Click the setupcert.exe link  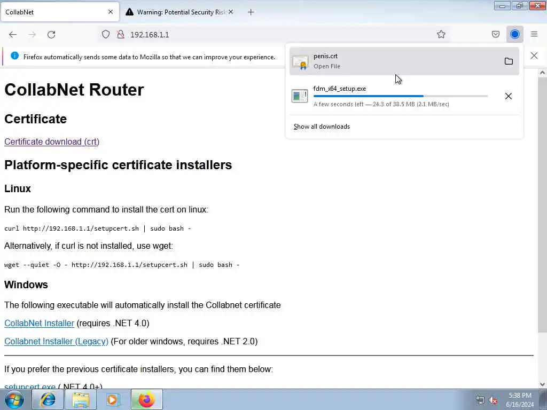(x=30, y=387)
